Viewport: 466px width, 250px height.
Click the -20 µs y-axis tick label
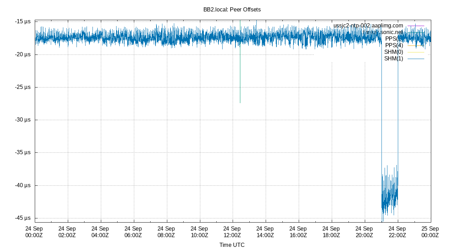tap(23, 55)
